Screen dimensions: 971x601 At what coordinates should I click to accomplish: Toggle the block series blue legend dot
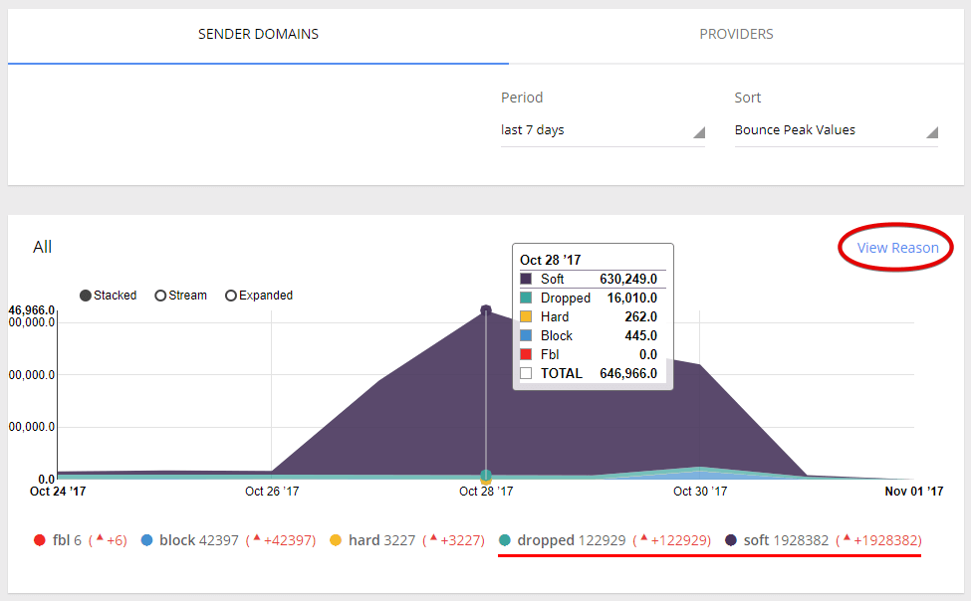click(146, 540)
